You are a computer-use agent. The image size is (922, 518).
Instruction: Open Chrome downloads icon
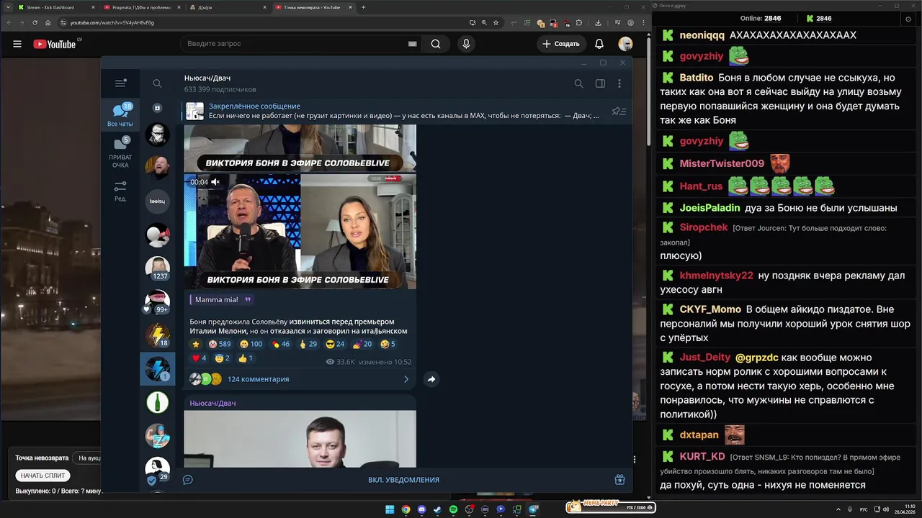(x=598, y=22)
